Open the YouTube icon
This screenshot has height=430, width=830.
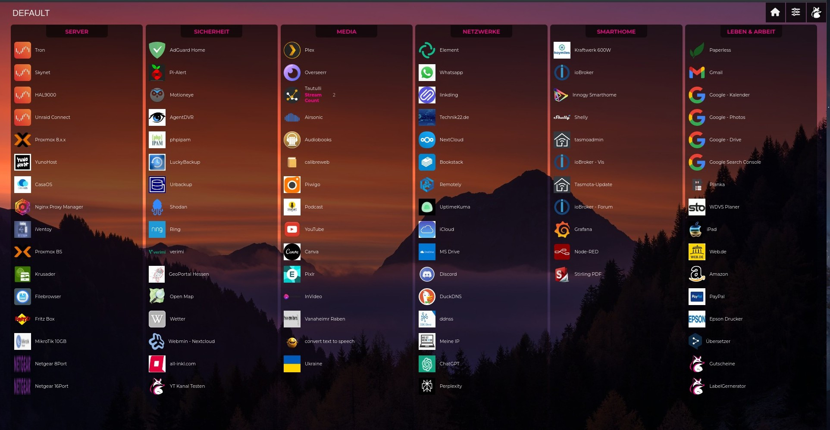coord(292,229)
